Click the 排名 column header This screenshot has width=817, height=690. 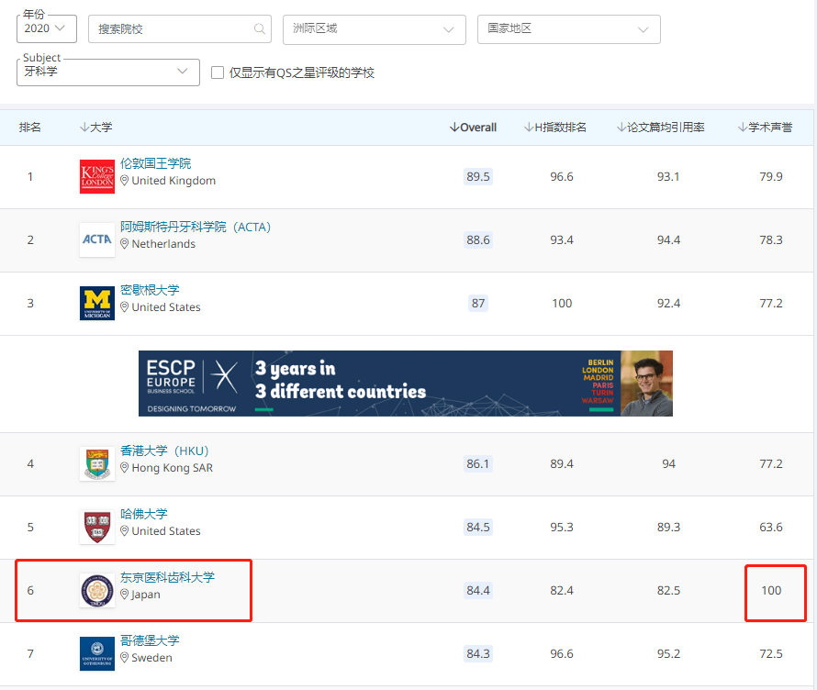(x=29, y=128)
